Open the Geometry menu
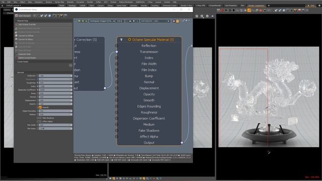 [x=38, y=2]
